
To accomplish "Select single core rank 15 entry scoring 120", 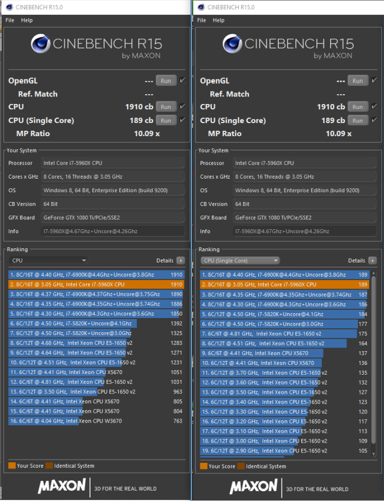I will 285,412.
